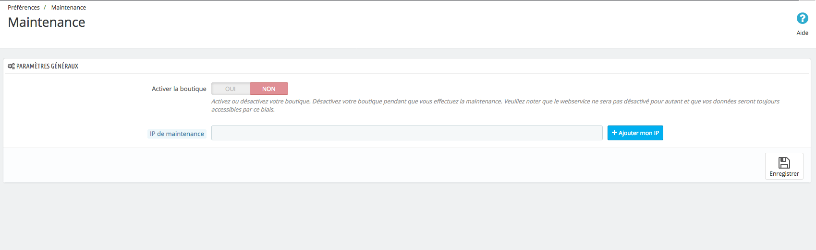
Task: Click the Activer la boutique label
Action: [179, 89]
